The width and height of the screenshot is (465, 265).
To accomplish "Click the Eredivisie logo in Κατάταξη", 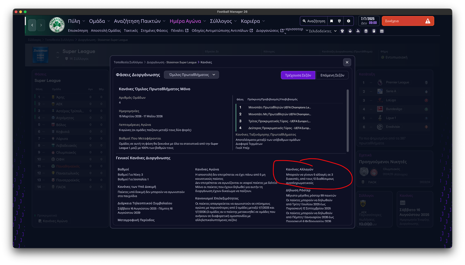I will click(380, 127).
